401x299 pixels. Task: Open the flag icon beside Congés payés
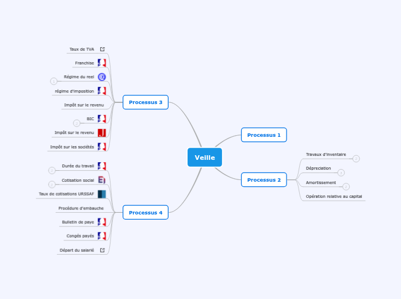(x=102, y=236)
